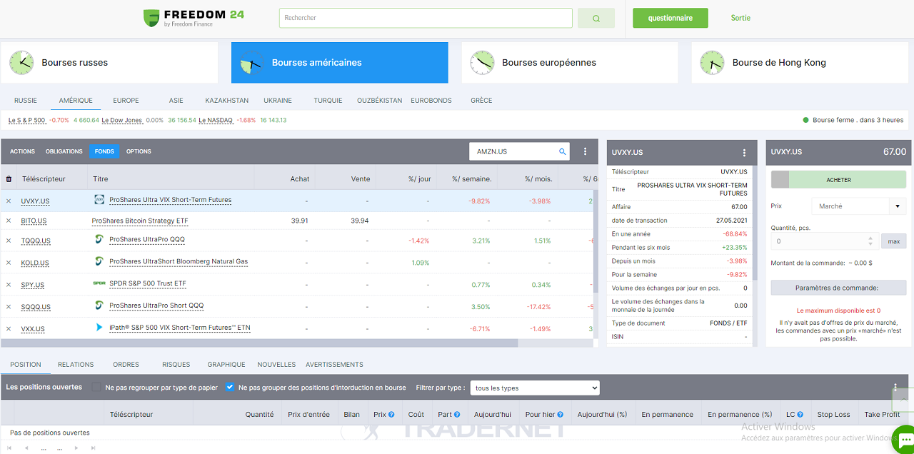Remove SPY.US row with its X icon
Viewport: 914px width, 454px height.
click(x=9, y=285)
